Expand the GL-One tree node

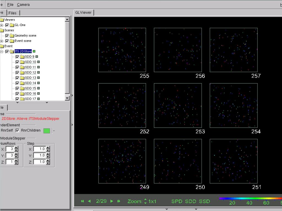tap(2, 25)
